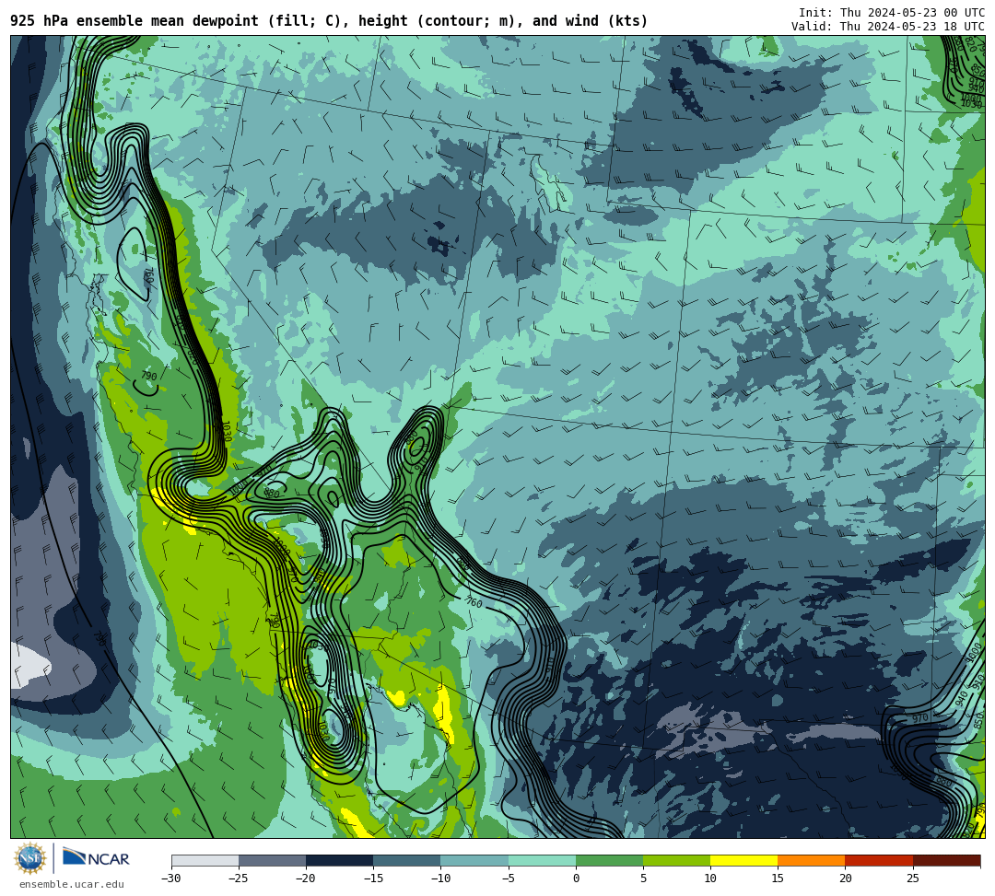Click the 25 colorbar tick label
The height and width of the screenshot is (896, 995).
(x=912, y=879)
